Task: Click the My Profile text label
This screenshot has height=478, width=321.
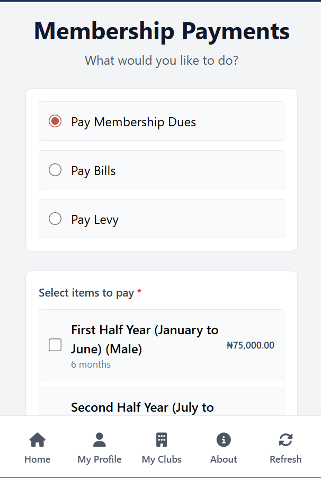Action: pos(99,459)
